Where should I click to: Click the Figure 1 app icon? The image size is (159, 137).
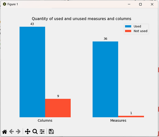[4, 4]
